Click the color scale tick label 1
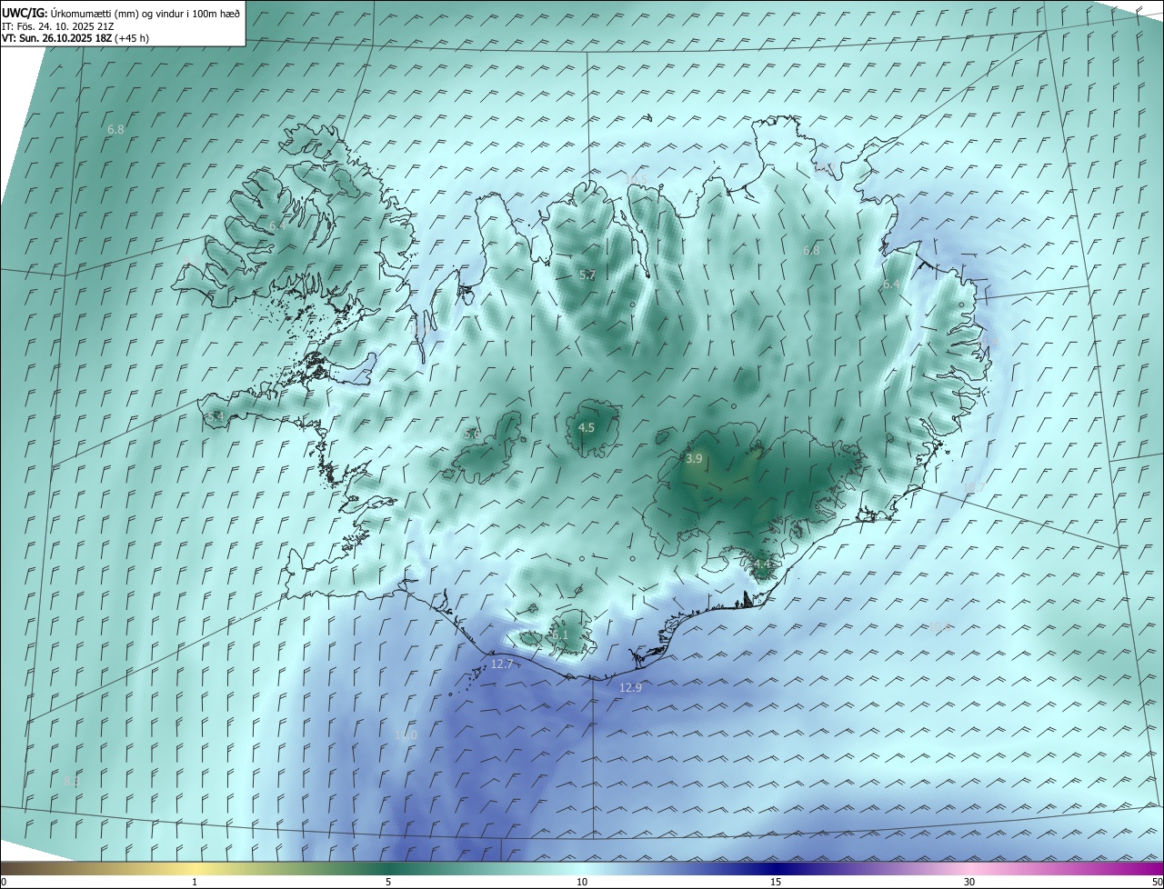 (x=195, y=883)
